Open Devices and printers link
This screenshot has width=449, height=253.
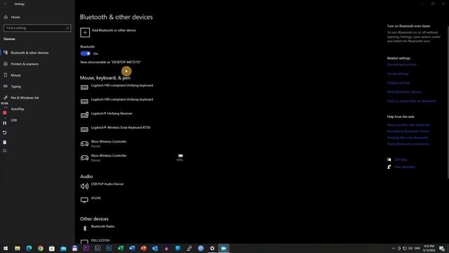click(402, 65)
